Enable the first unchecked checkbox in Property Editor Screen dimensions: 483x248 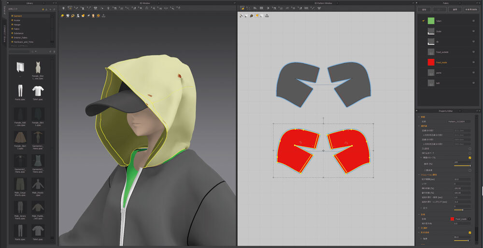click(469, 148)
